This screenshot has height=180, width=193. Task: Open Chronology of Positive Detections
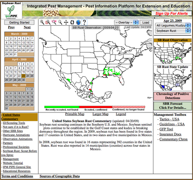(x=173, y=96)
